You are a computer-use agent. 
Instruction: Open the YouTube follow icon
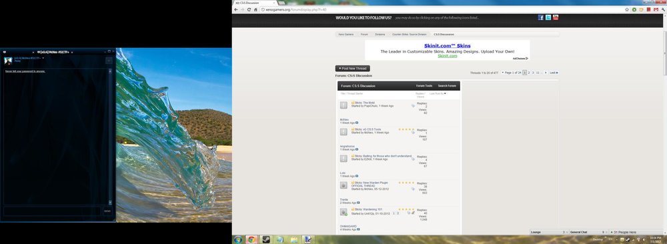coord(556,17)
